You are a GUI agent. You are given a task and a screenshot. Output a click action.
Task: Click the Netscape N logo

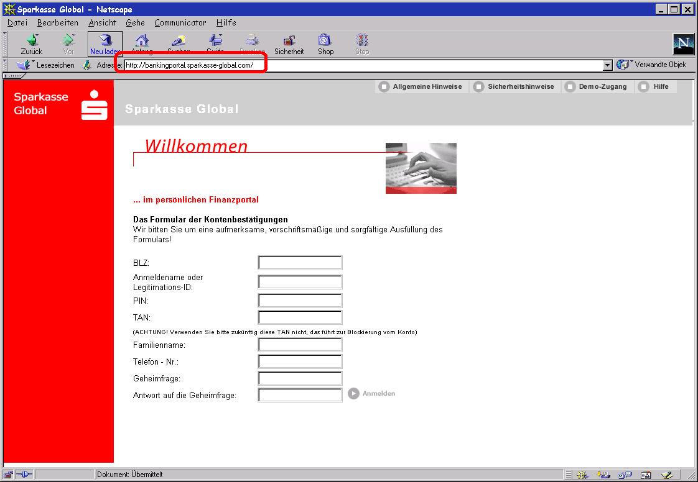coord(683,44)
